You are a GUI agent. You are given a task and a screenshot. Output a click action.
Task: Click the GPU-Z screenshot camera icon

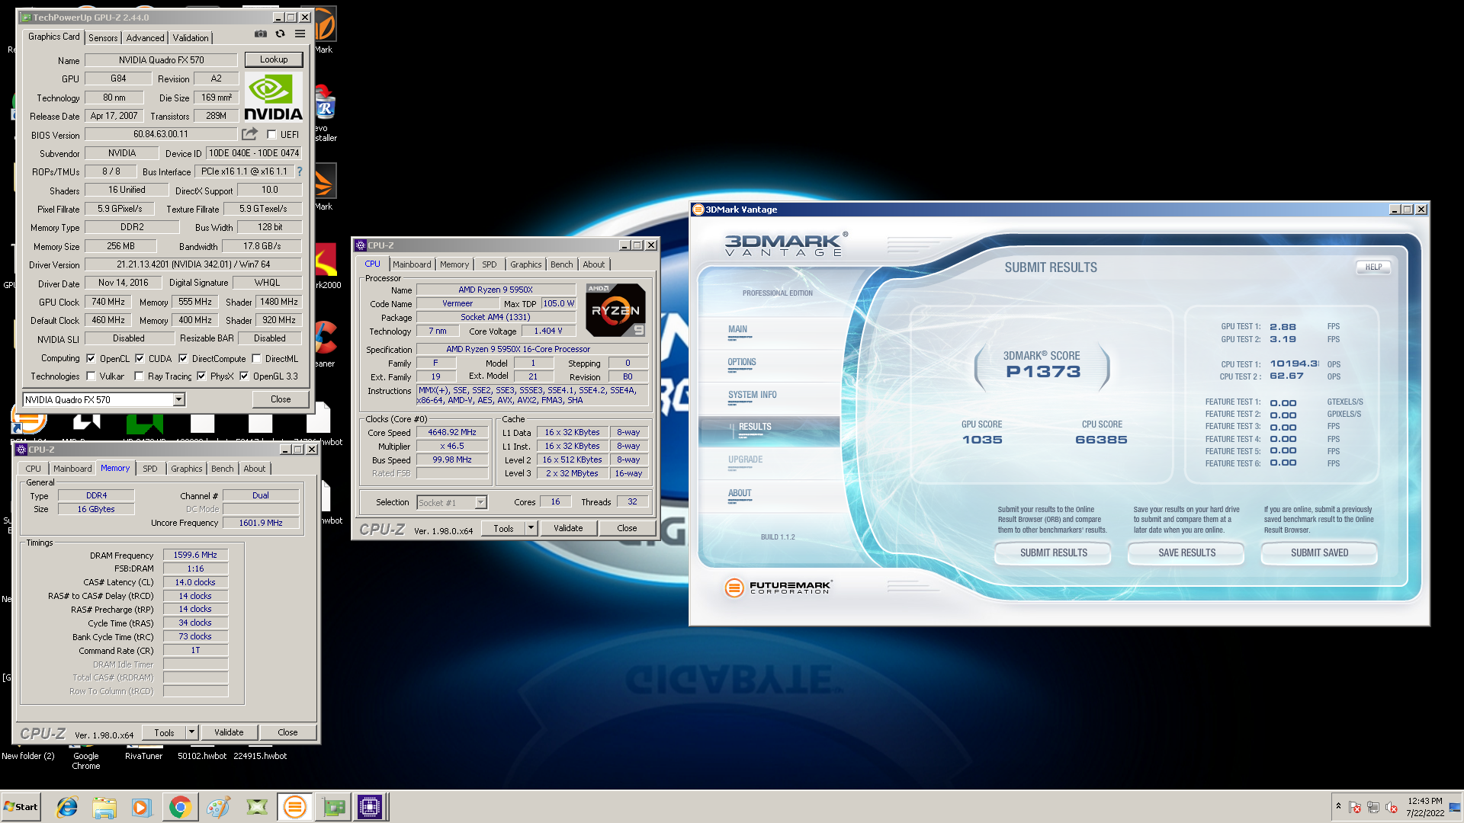tap(261, 34)
